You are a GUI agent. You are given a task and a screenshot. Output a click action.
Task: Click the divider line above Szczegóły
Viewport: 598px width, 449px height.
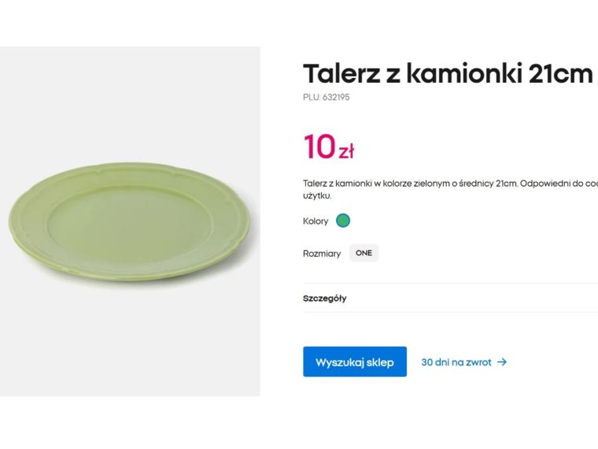[449, 284]
